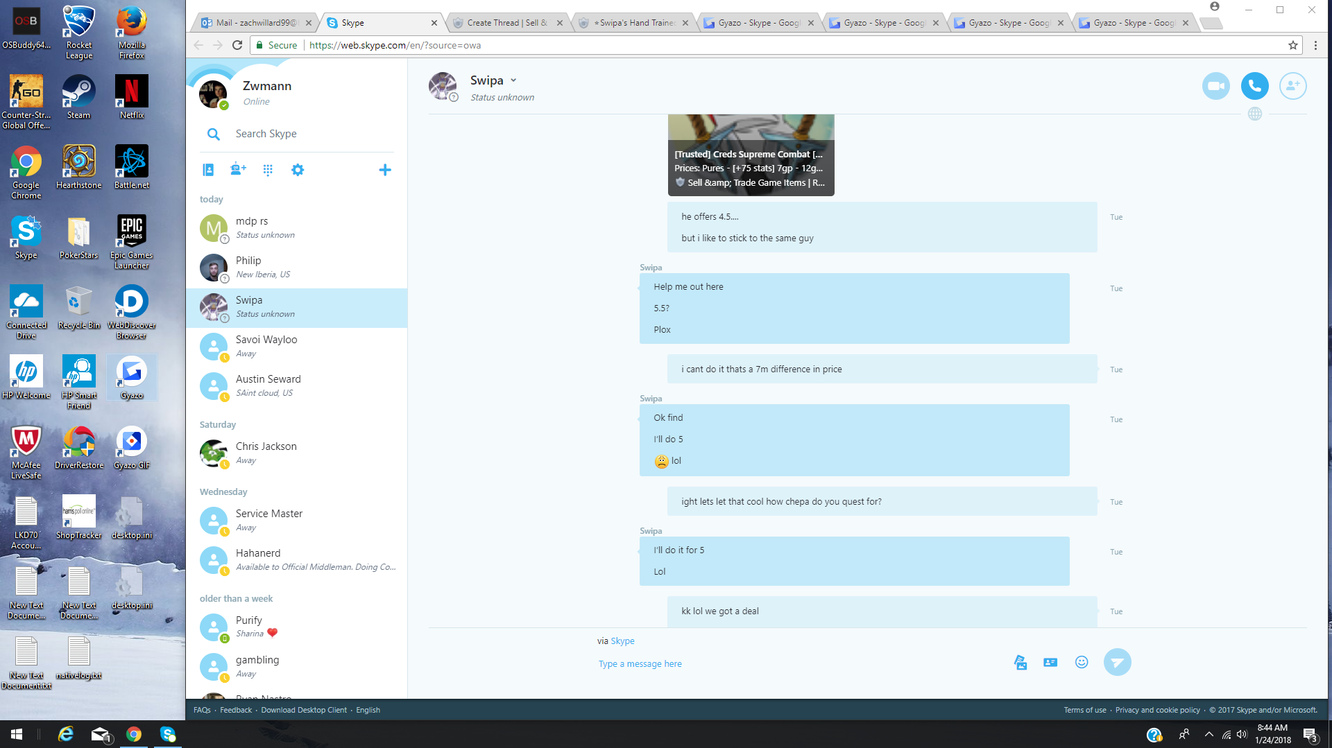Click the Skype link next to via
The height and width of the screenshot is (748, 1332).
coord(622,641)
